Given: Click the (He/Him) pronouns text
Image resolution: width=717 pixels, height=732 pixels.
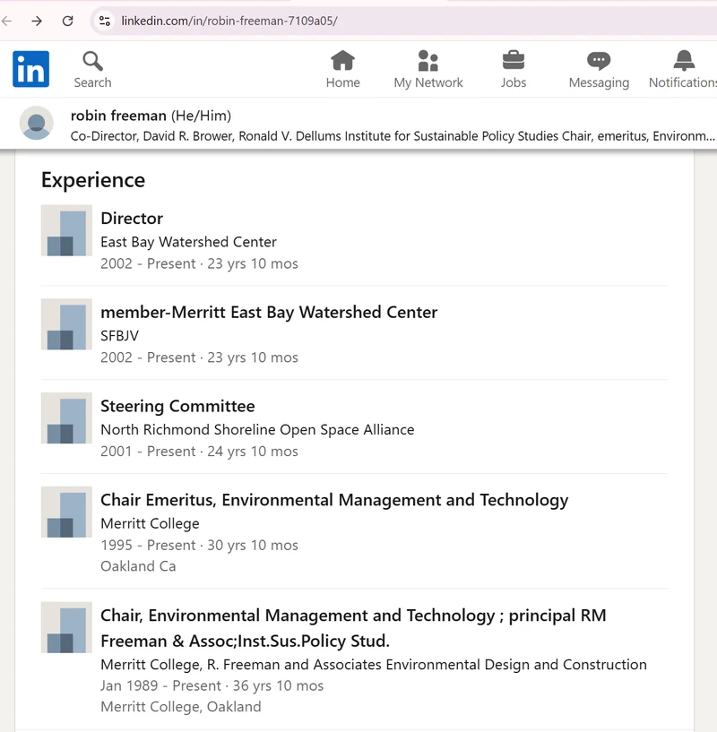Looking at the screenshot, I should click(x=201, y=116).
